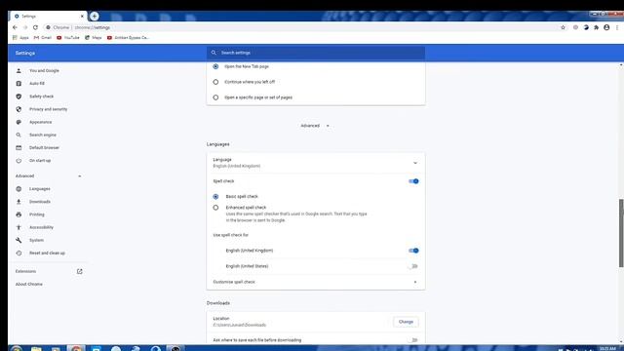Open a new tab with plus button
Image resolution: width=624 pixels, height=351 pixels.
(x=95, y=16)
